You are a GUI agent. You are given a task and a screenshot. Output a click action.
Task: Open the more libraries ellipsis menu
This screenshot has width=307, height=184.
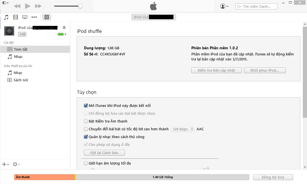(34, 17)
